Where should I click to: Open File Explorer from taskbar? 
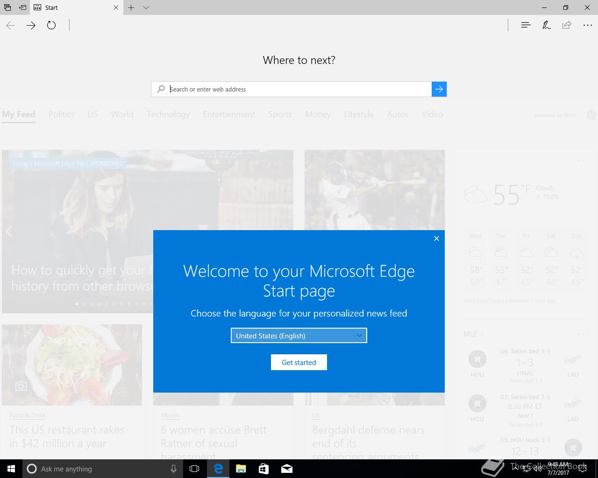coord(241,469)
